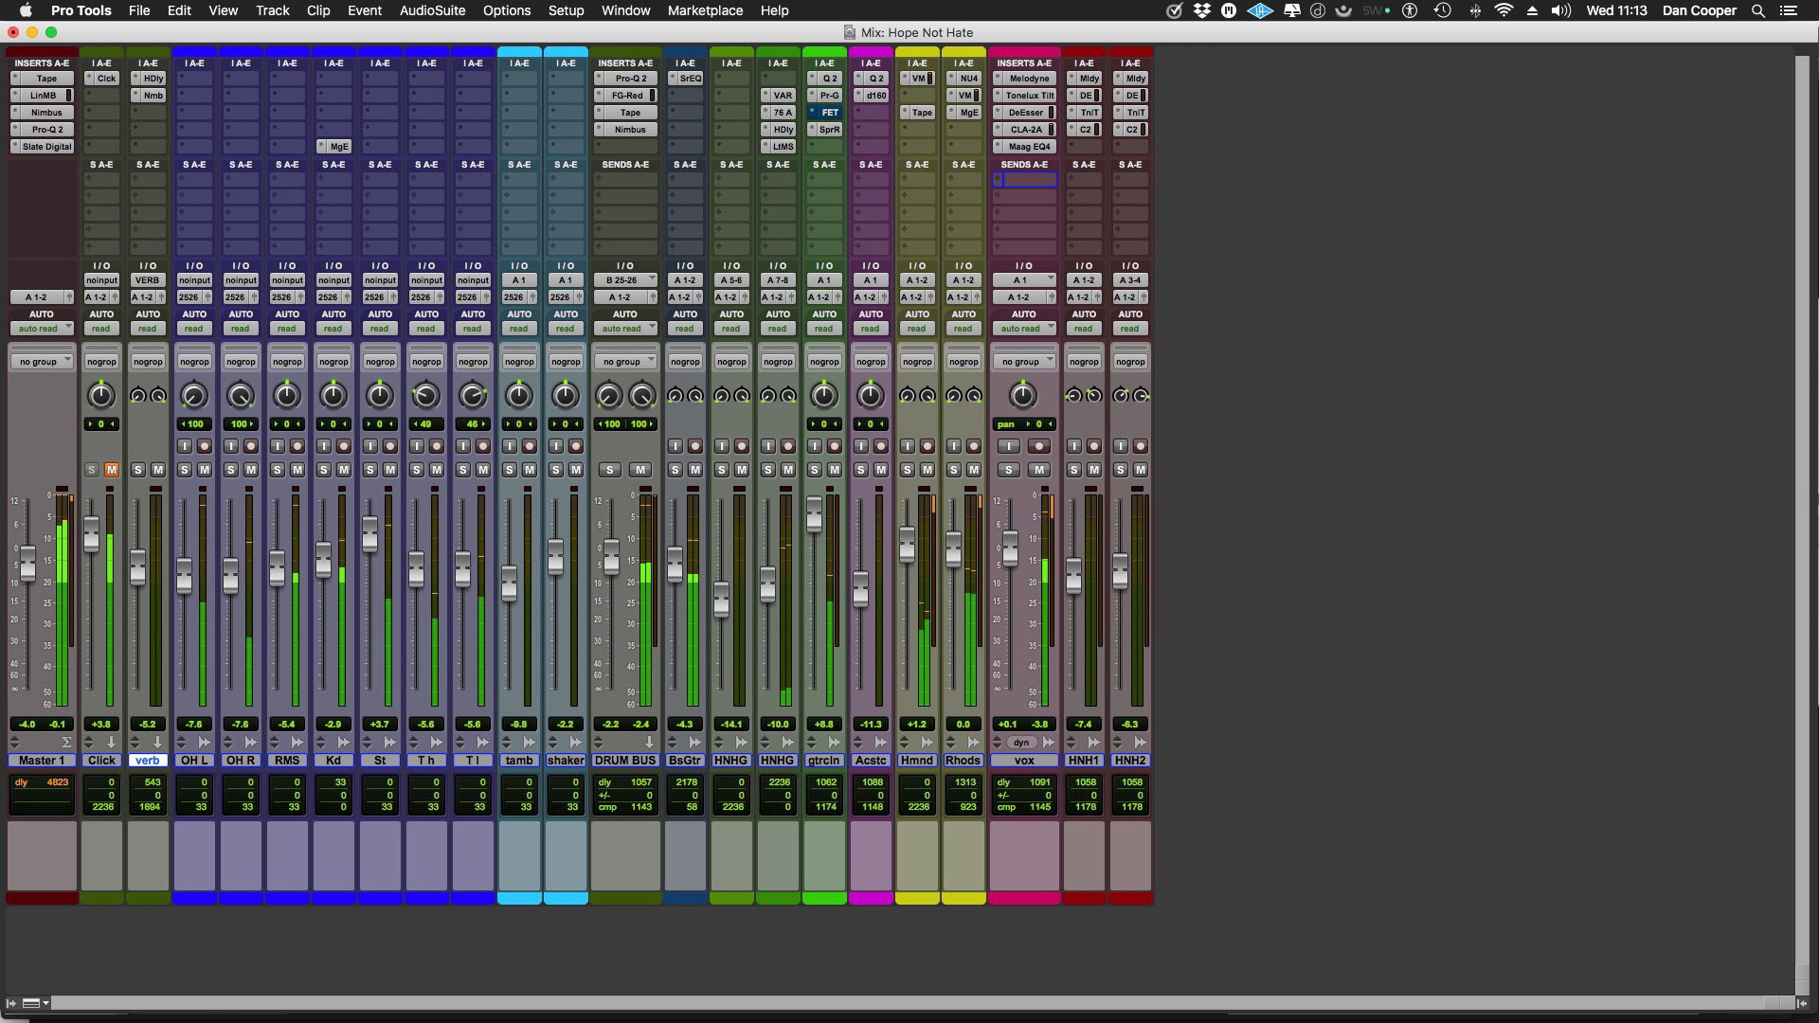
Task: Mute the vox track
Action: click(1039, 470)
